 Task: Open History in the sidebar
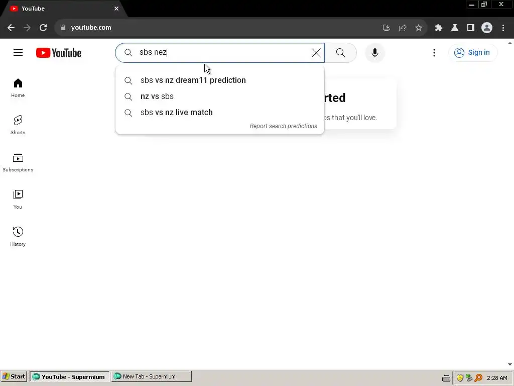pos(18,236)
